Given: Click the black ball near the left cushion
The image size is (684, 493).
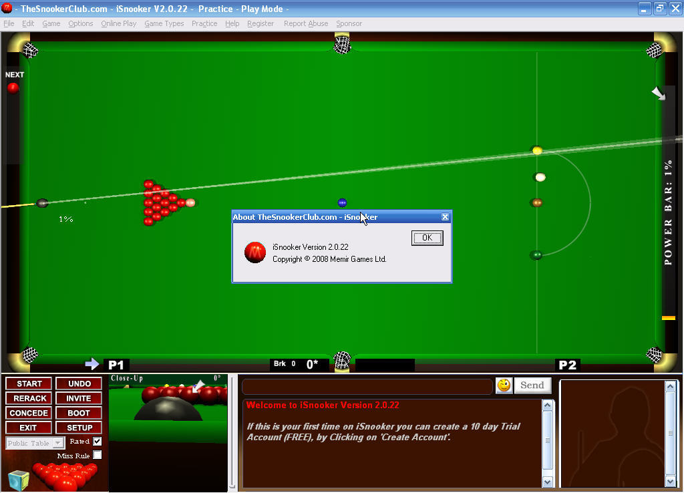Looking at the screenshot, I should point(42,203).
